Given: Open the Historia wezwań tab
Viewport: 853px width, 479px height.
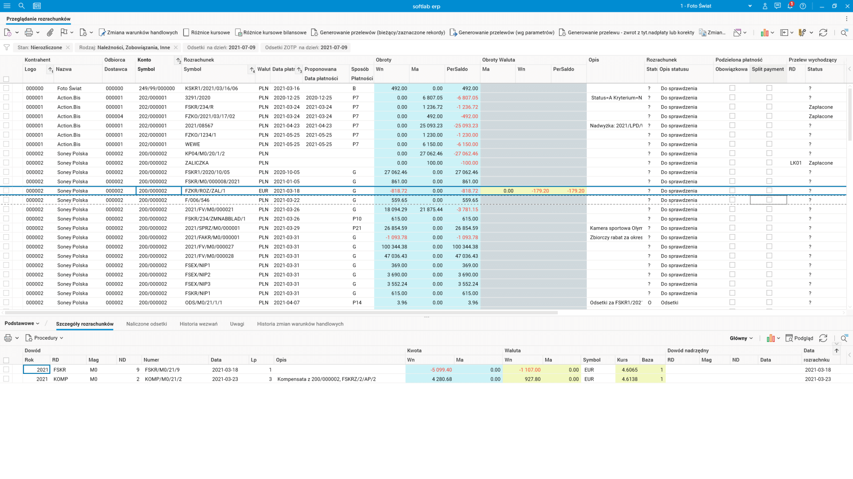Looking at the screenshot, I should pyautogui.click(x=199, y=324).
